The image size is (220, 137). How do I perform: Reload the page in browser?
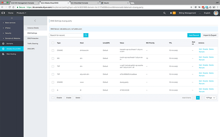pos(10,7)
